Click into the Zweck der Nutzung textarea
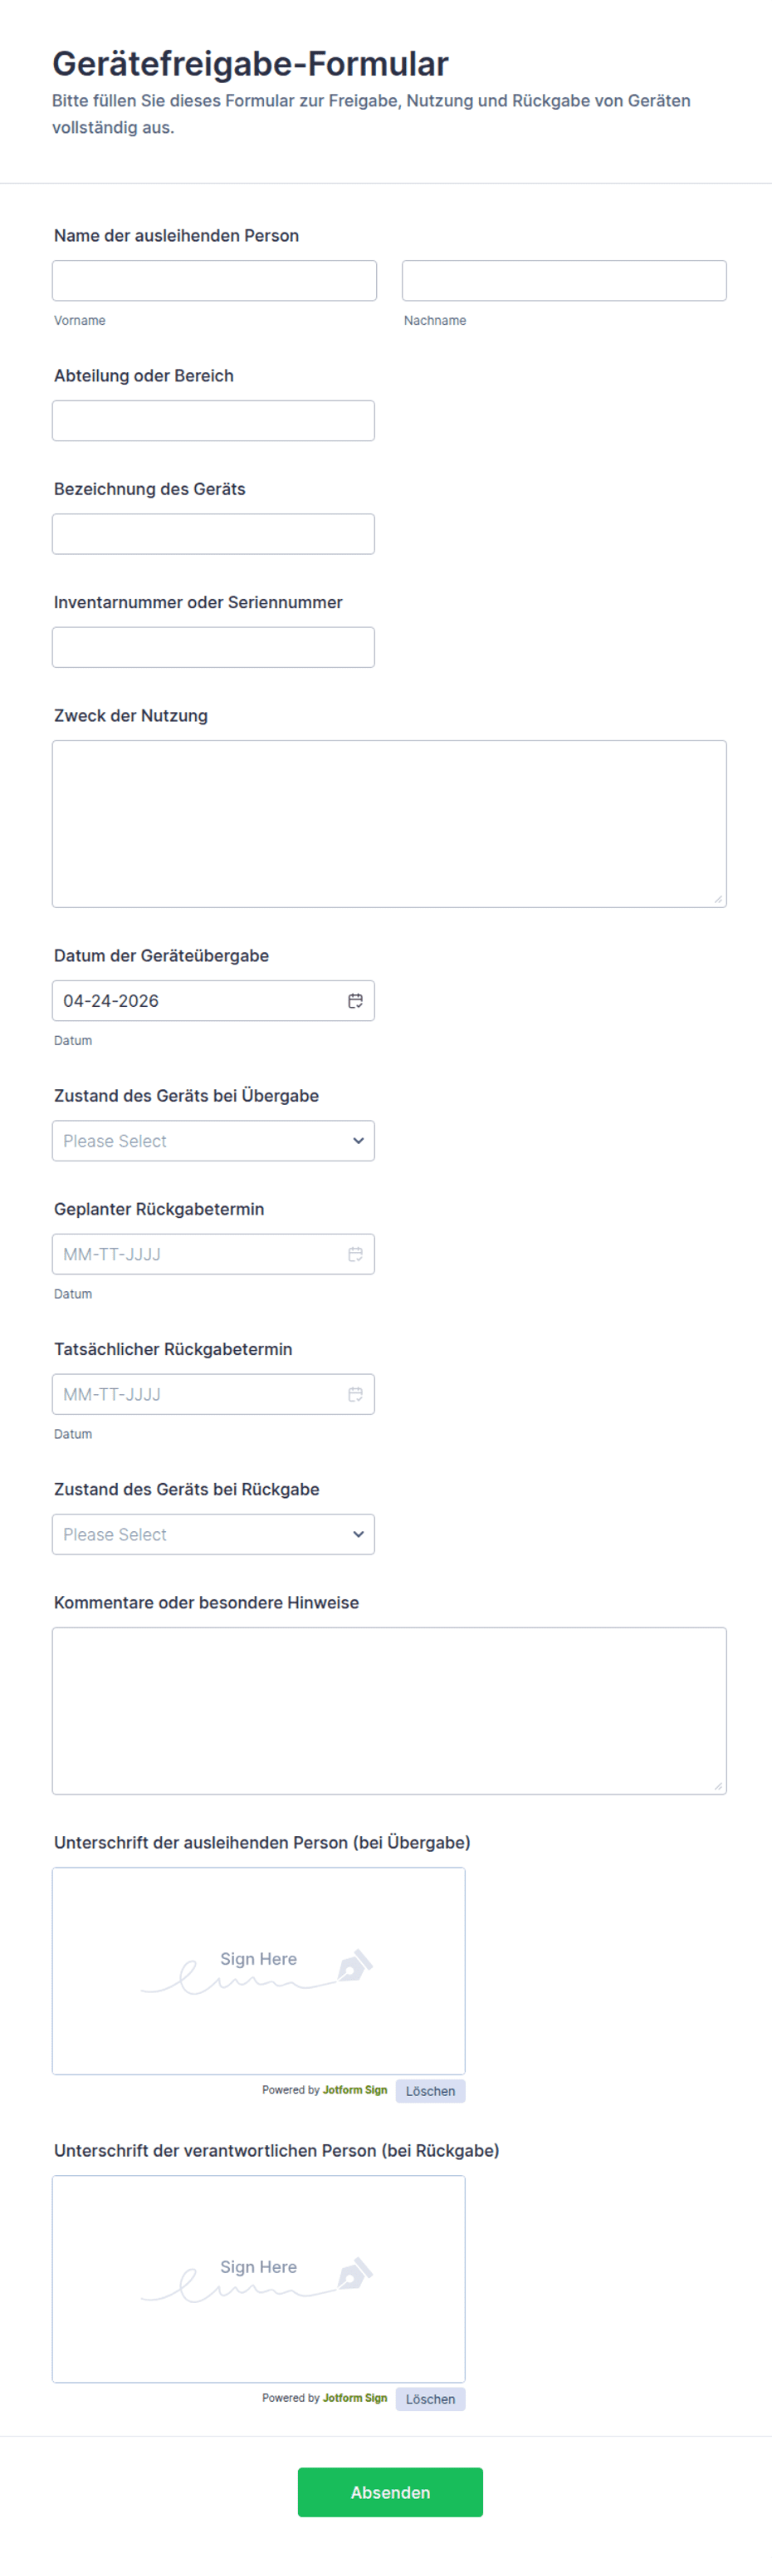The image size is (772, 2558). (389, 823)
